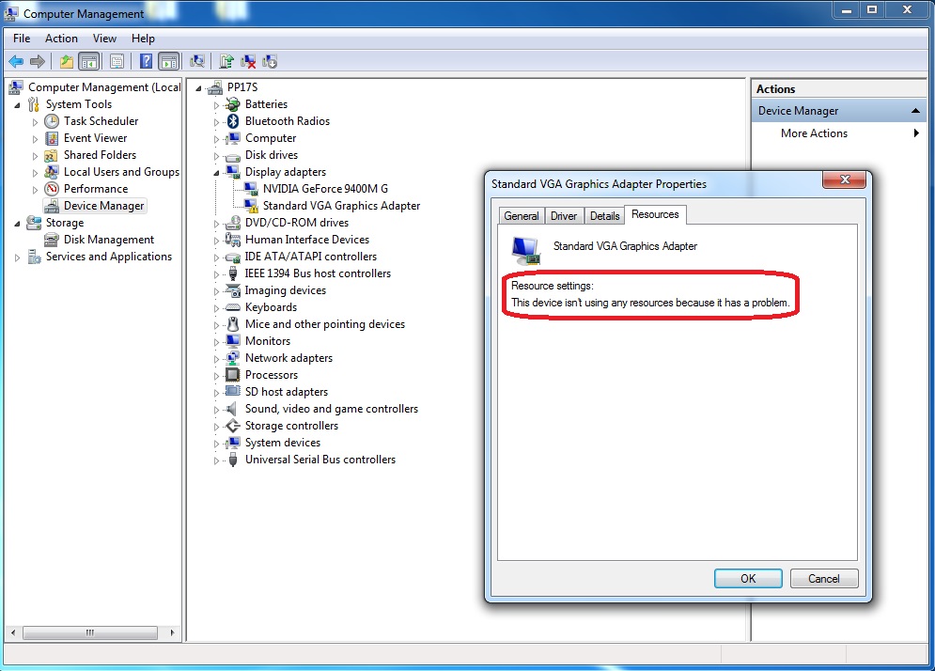Expand Services and Applications node
Image resolution: width=935 pixels, height=671 pixels.
tap(17, 257)
